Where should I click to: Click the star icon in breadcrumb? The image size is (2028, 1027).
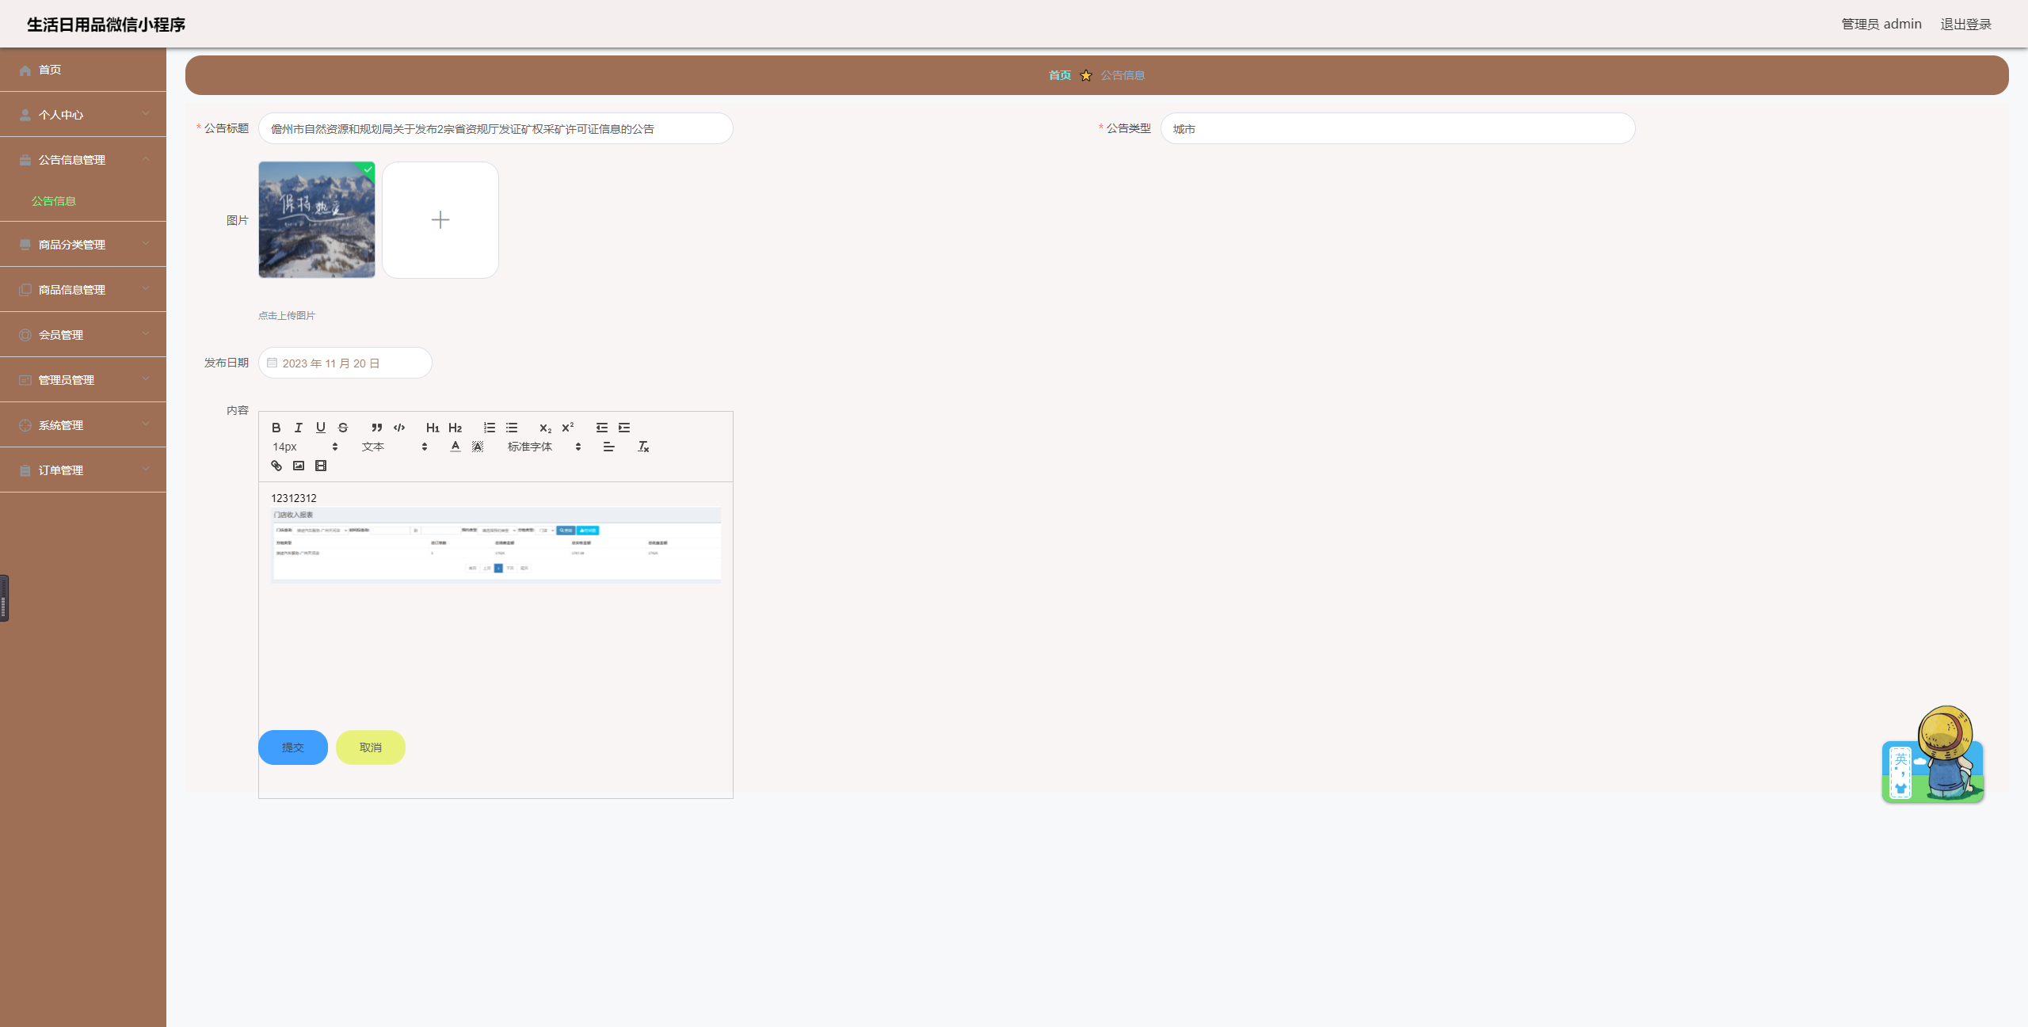click(1085, 75)
